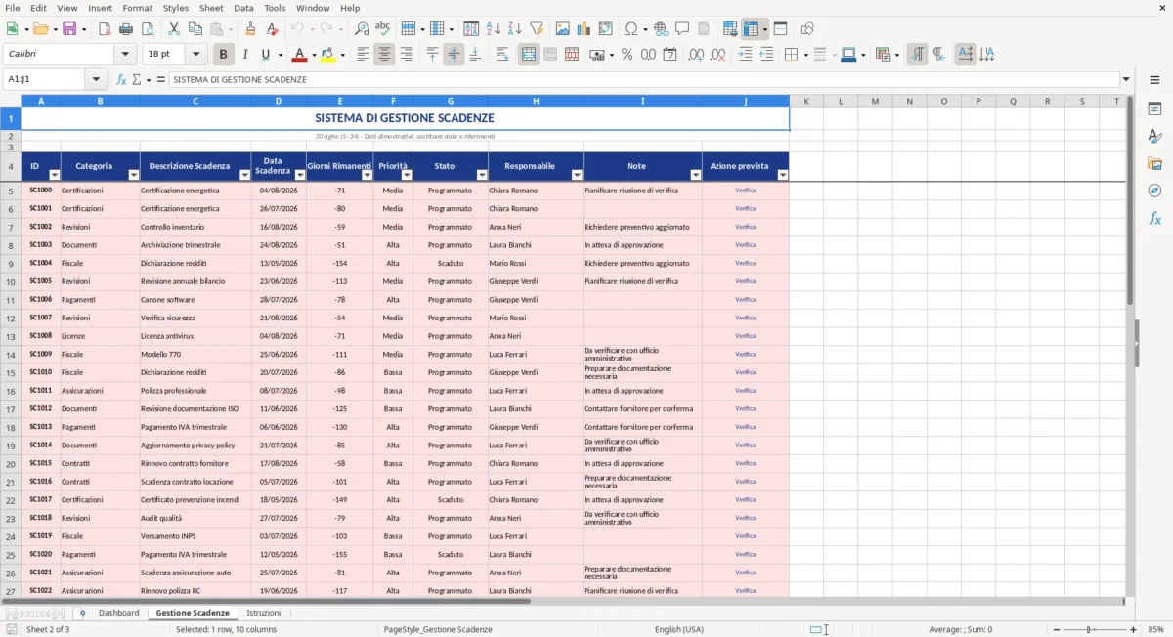Open the Font Name dropdown arrow
1173x637 pixels.
pyautogui.click(x=125, y=55)
